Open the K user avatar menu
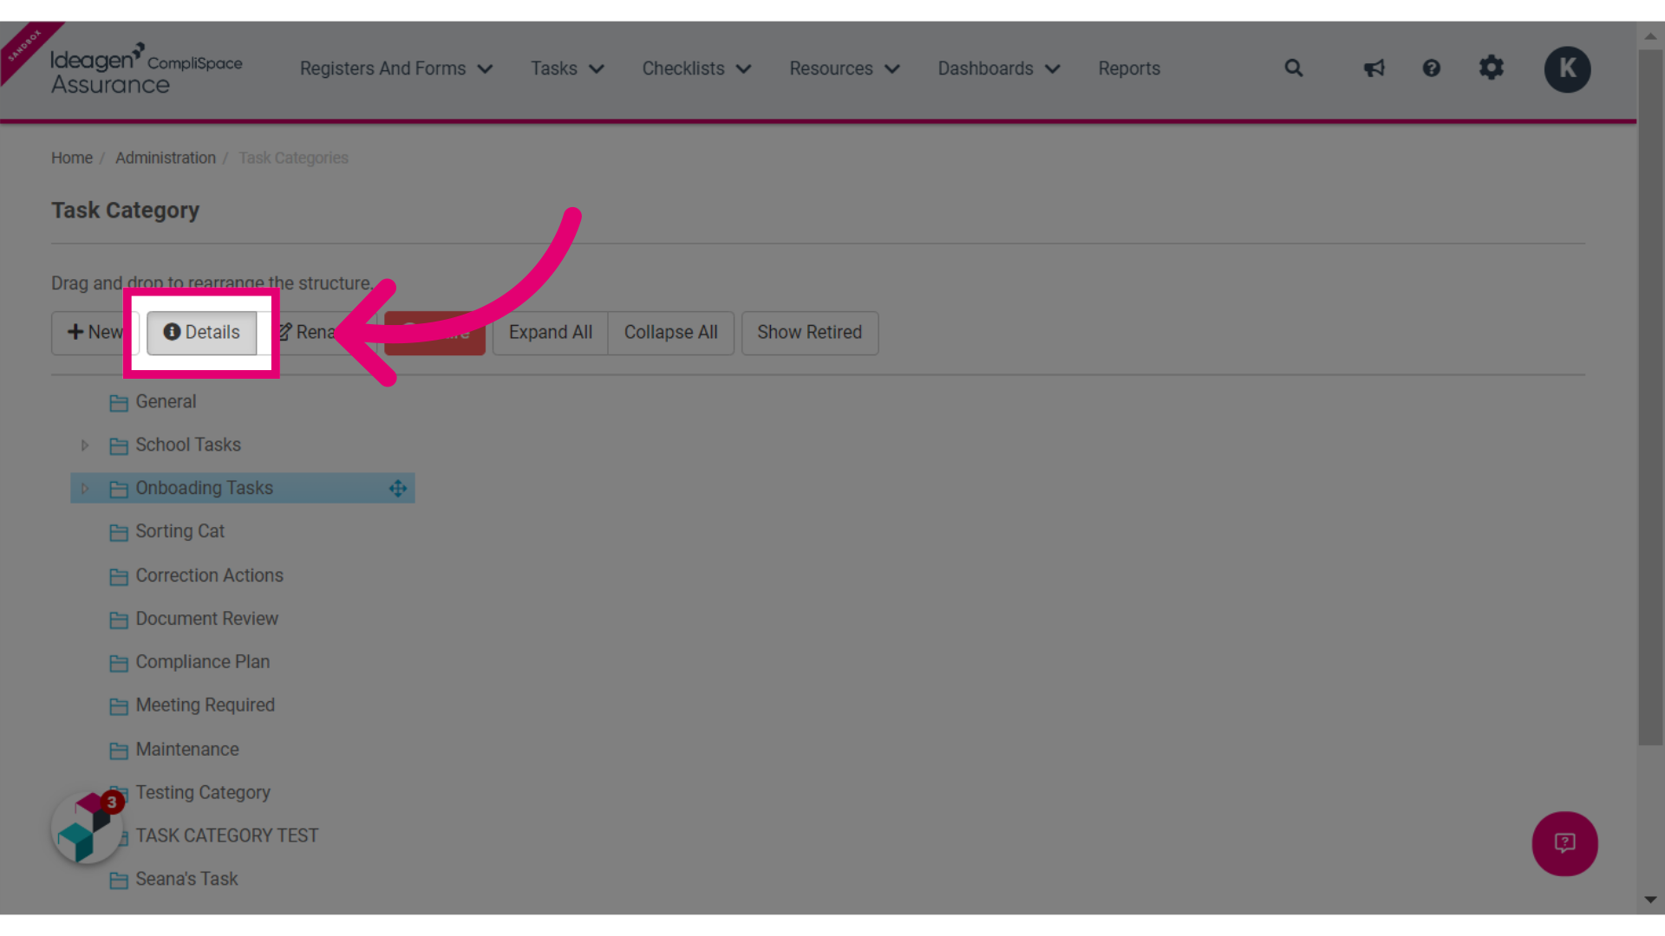1665x936 pixels. click(x=1567, y=68)
